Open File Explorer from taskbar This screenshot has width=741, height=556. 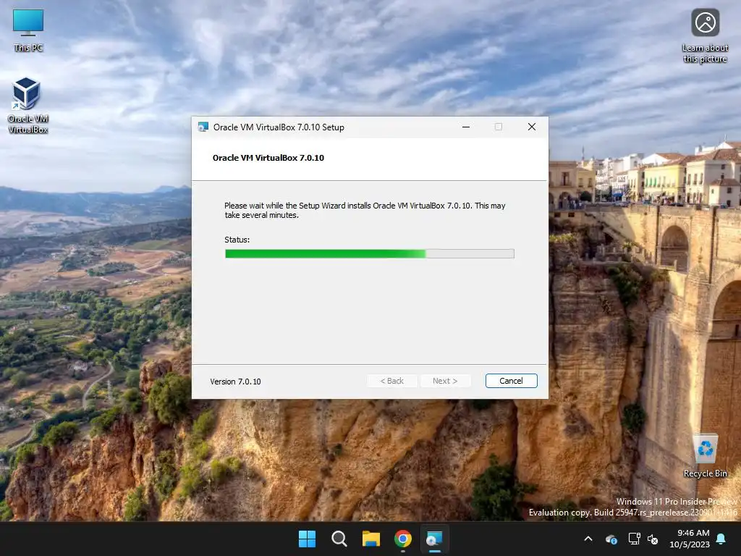(371, 539)
